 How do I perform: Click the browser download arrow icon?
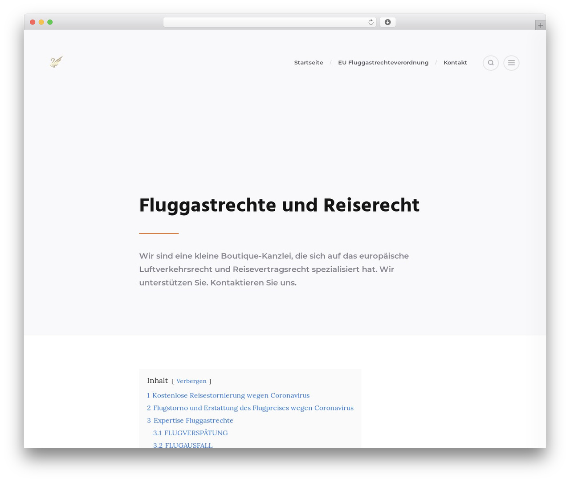[387, 22]
